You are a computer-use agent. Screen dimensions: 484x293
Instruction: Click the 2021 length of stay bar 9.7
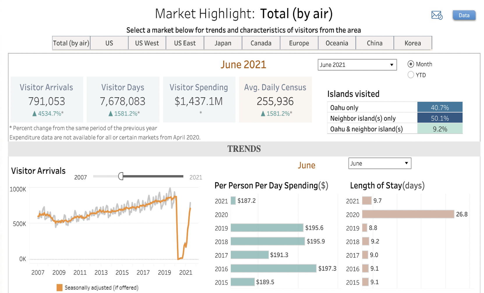(367, 201)
